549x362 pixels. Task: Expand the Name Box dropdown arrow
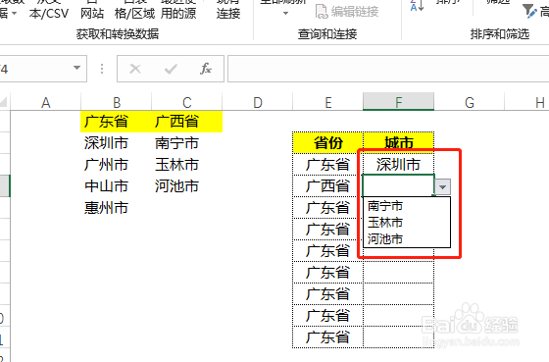click(76, 68)
